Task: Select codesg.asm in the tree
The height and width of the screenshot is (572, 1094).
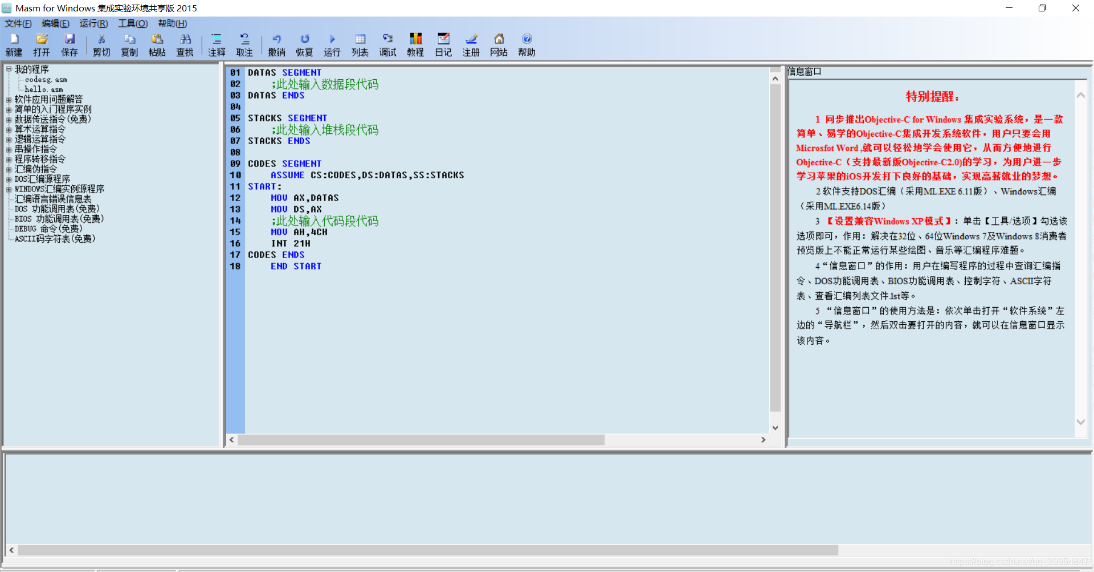Action: tap(46, 80)
